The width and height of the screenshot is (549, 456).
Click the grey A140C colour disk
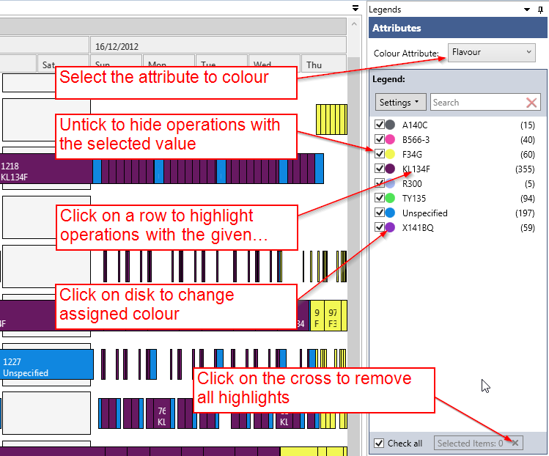click(x=391, y=125)
